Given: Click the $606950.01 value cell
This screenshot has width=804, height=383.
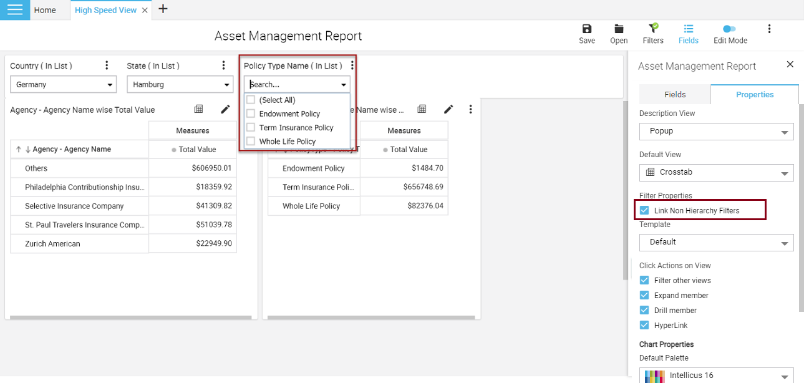Looking at the screenshot, I should (x=193, y=168).
